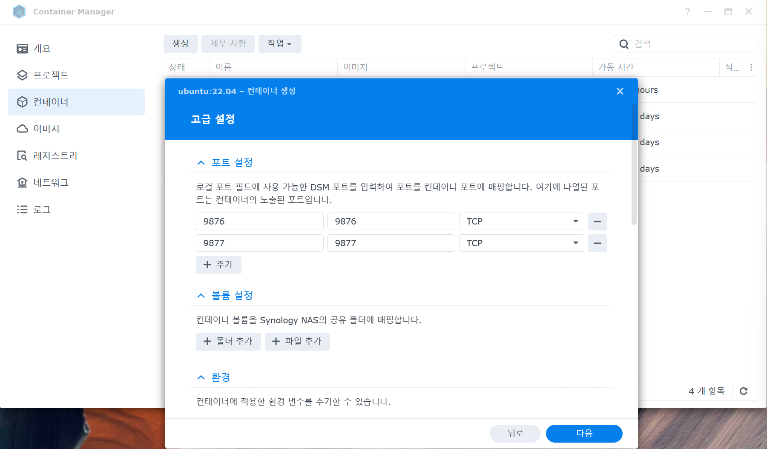Remove the 9877 port mapping row
The width and height of the screenshot is (767, 449).
tap(597, 243)
